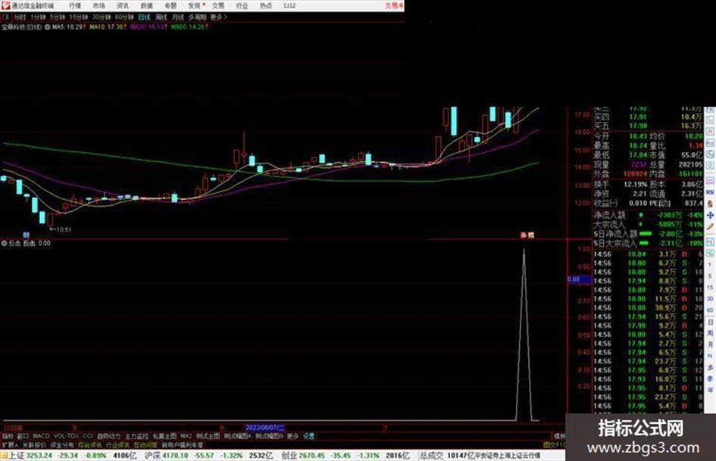Switch chart to 1分钟 period
The width and height of the screenshot is (716, 461).
pos(38,17)
